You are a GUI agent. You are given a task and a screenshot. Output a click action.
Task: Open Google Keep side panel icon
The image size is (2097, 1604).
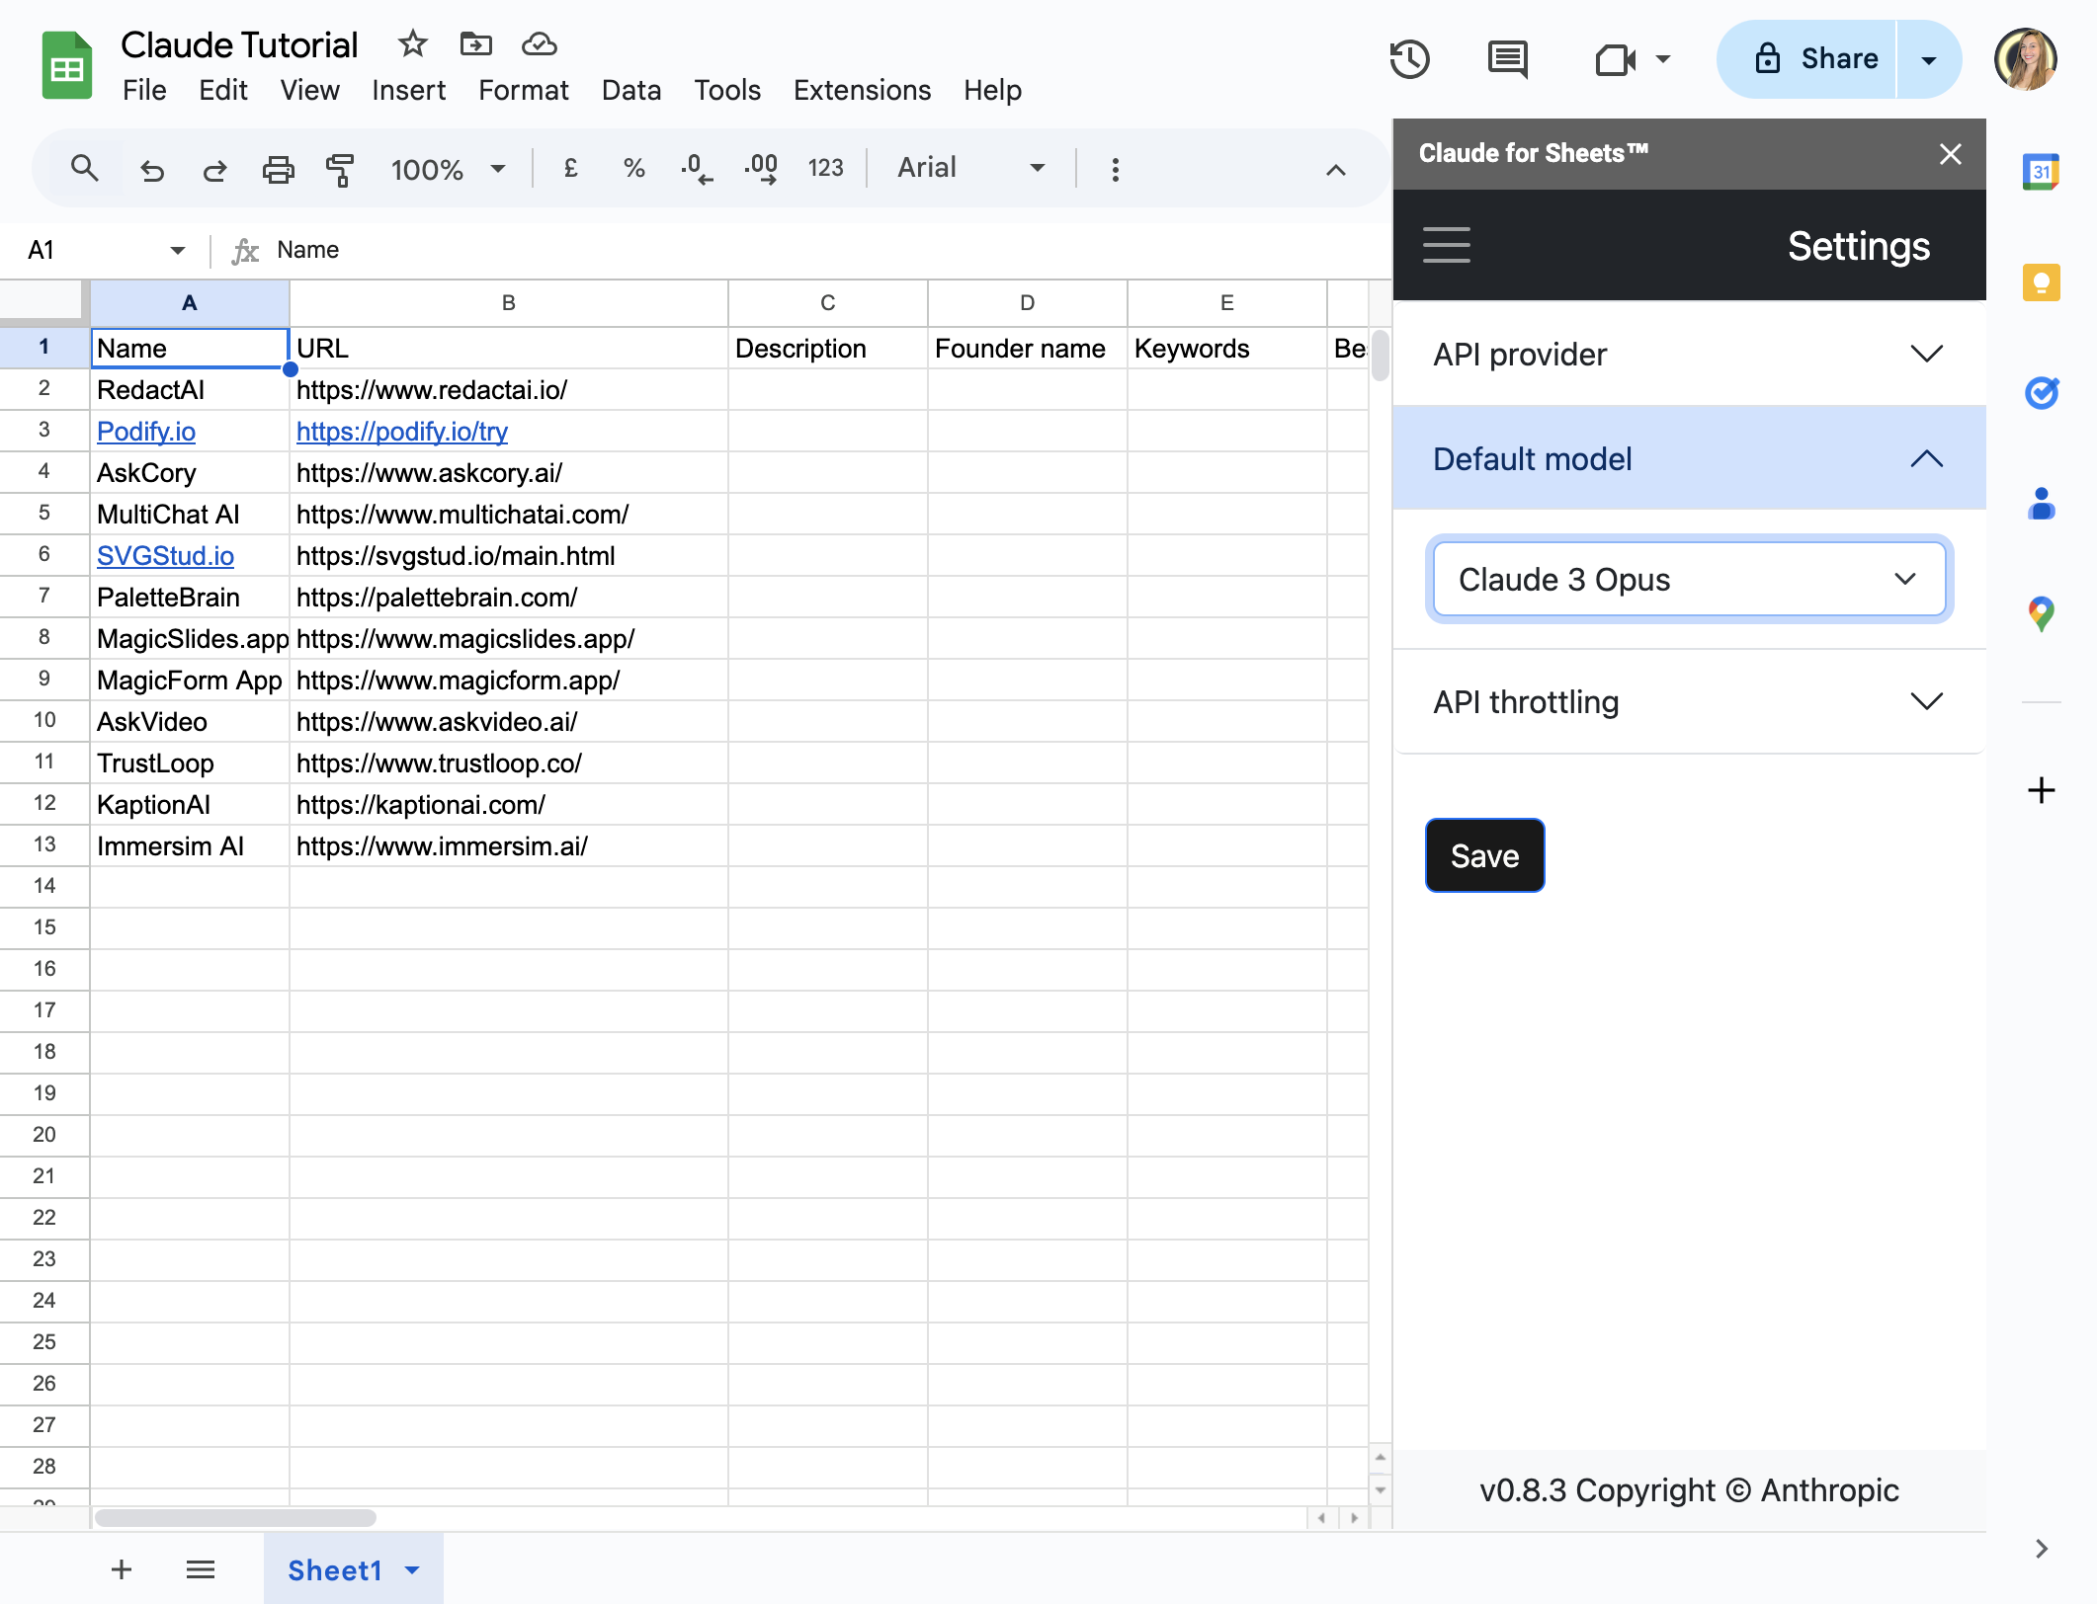[2041, 283]
